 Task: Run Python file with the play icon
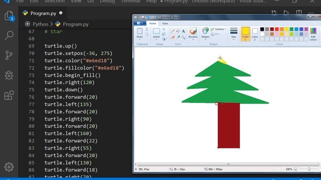coord(286,13)
